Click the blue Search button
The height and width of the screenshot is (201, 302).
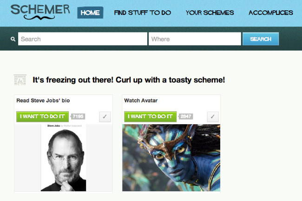click(261, 39)
